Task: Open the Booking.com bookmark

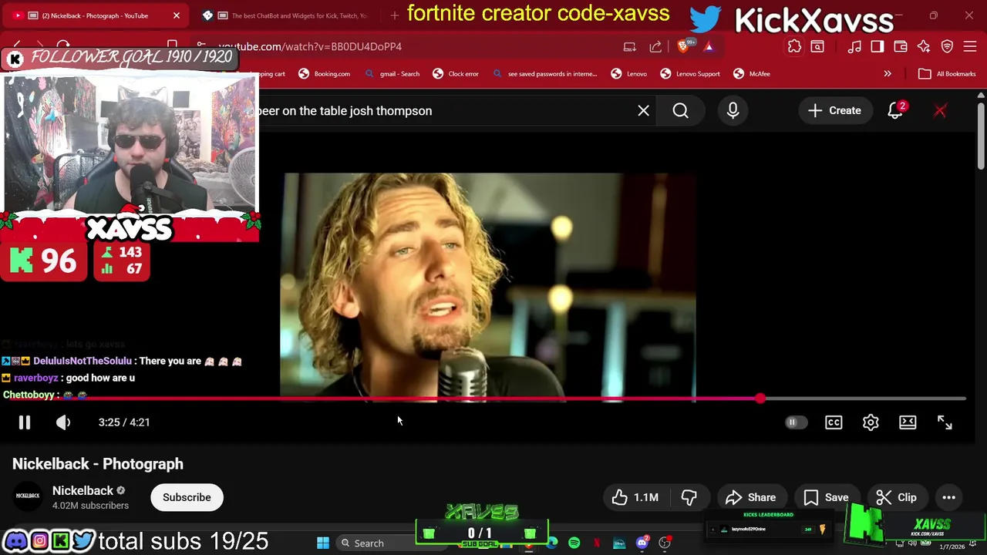Action: 324,74
